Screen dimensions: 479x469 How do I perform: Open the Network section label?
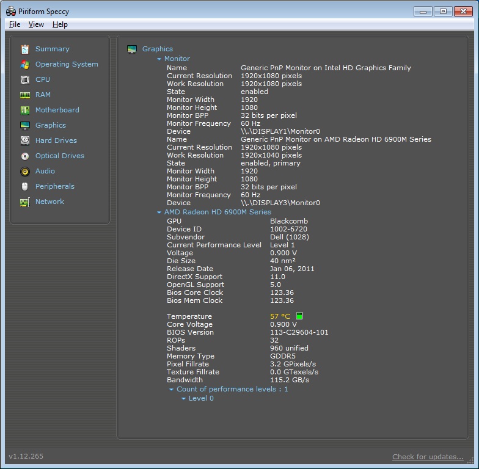[x=49, y=202]
